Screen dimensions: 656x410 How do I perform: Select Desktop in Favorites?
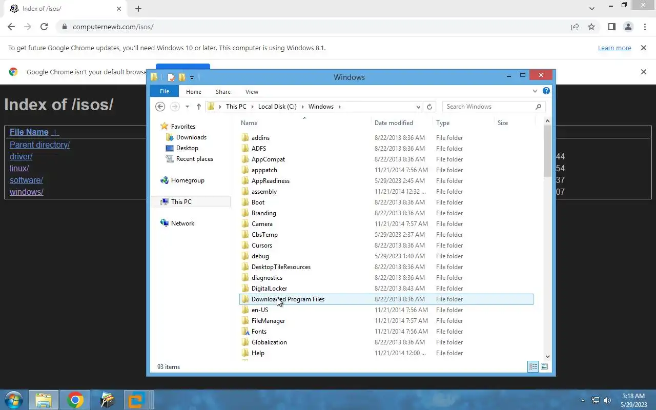187,148
